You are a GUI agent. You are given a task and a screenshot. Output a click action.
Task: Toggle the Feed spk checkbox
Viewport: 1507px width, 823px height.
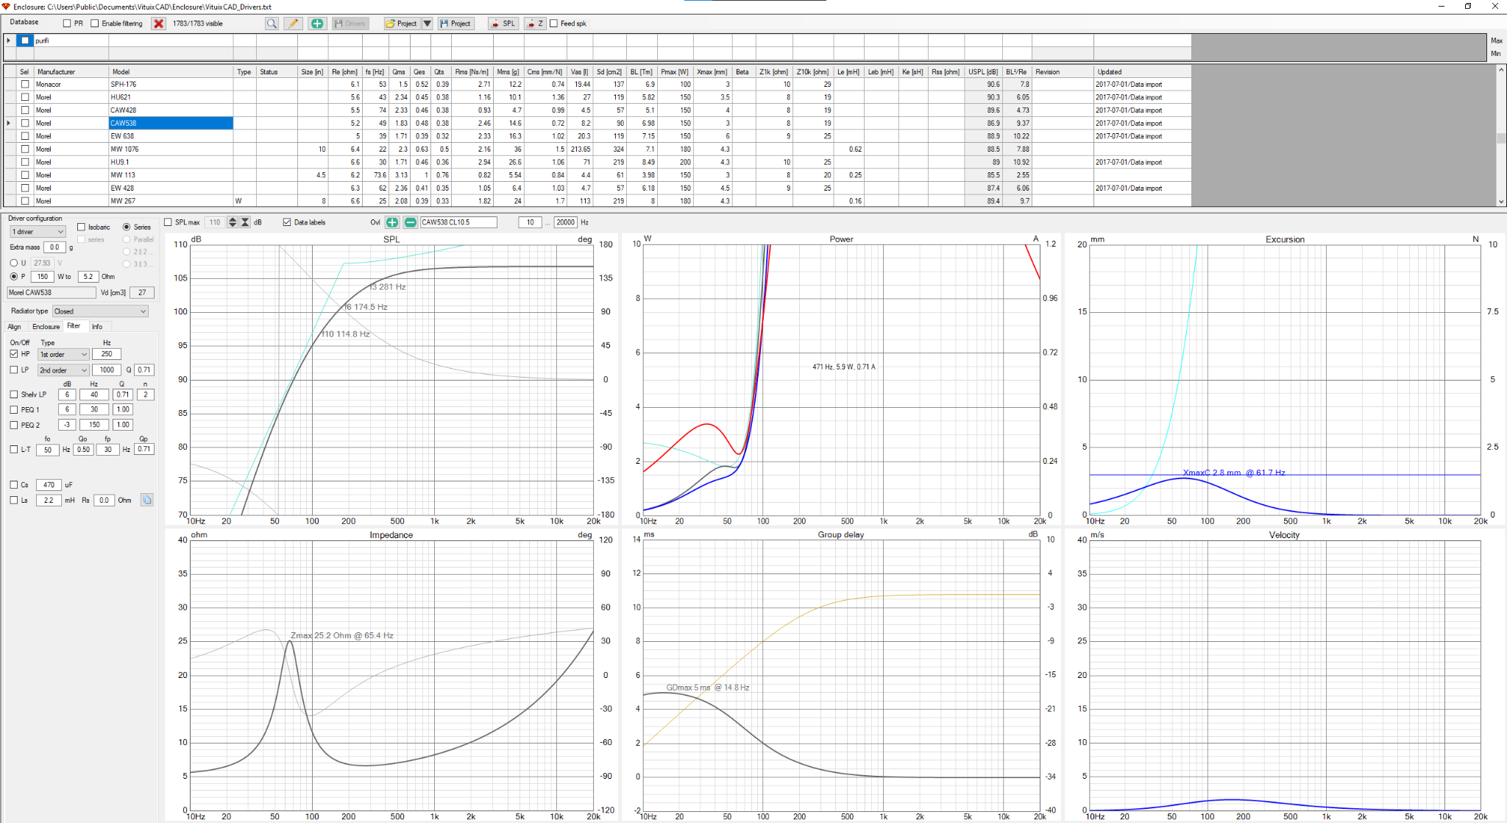[x=554, y=24]
